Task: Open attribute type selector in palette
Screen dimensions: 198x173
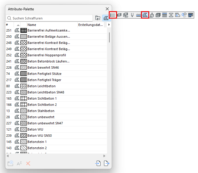Action: (x=106, y=18)
